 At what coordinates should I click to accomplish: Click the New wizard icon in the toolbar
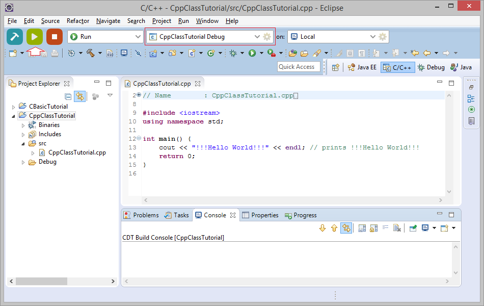[x=13, y=53]
